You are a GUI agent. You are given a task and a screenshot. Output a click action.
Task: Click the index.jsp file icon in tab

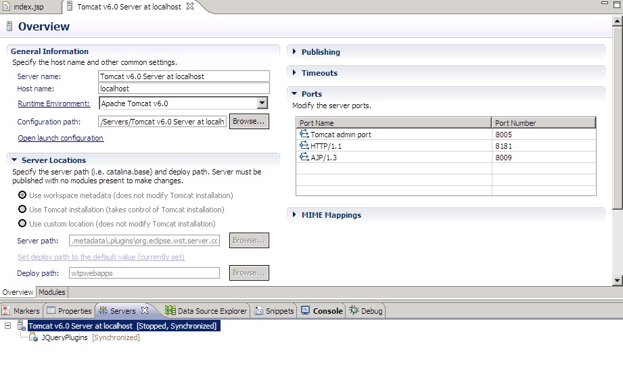[x=6, y=6]
